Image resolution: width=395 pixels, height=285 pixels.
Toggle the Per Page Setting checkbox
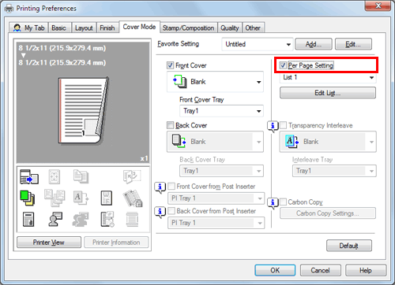click(283, 65)
